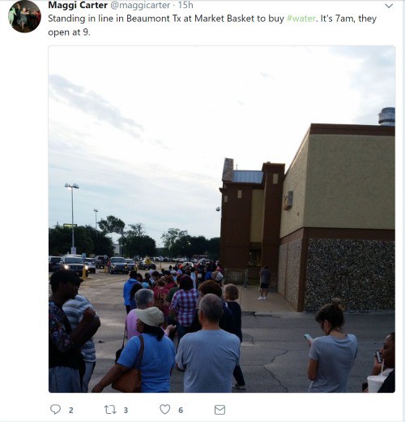Click the 'open at 9.' tweet text line
Viewport: 405px width, 422px height.
click(x=69, y=32)
